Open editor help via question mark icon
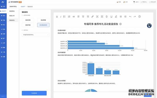The image size is (157, 98). 139,16
